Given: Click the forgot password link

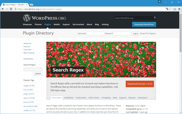Looking at the screenshot, I should point(143,34).
